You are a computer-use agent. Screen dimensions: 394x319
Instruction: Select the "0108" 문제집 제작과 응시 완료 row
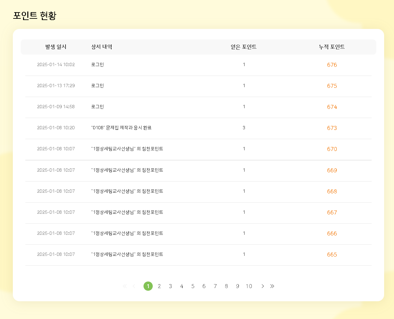121,128
